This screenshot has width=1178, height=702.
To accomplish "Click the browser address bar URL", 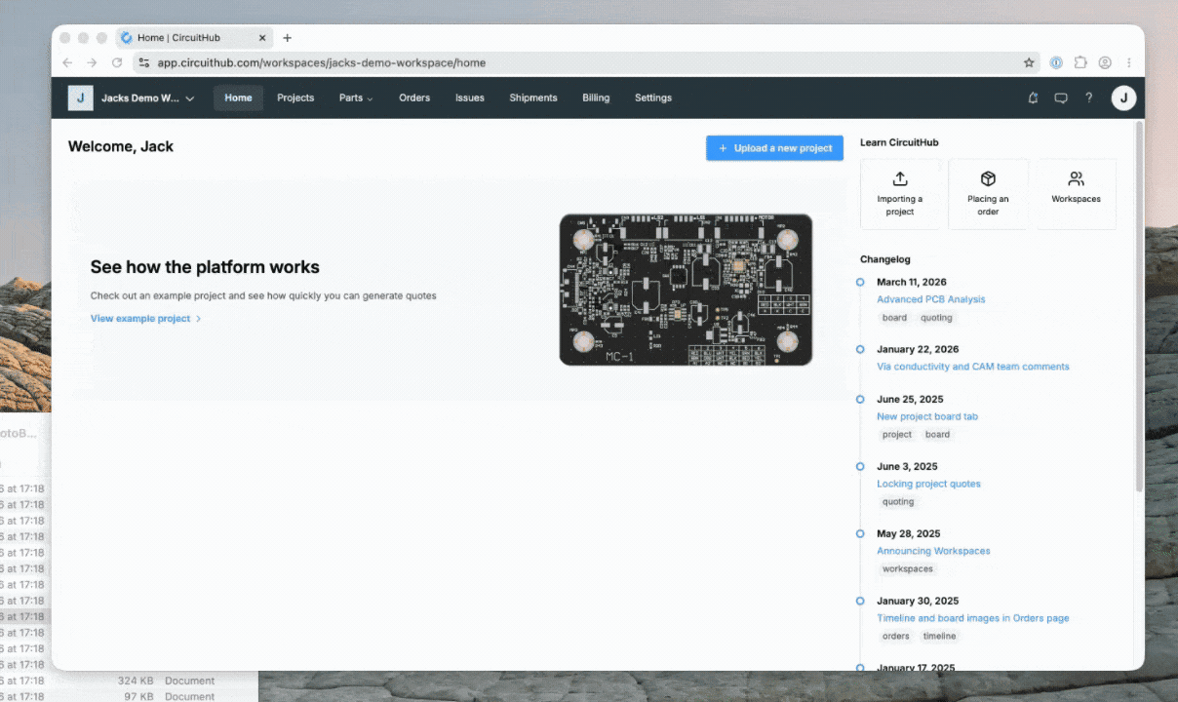I will (x=322, y=62).
